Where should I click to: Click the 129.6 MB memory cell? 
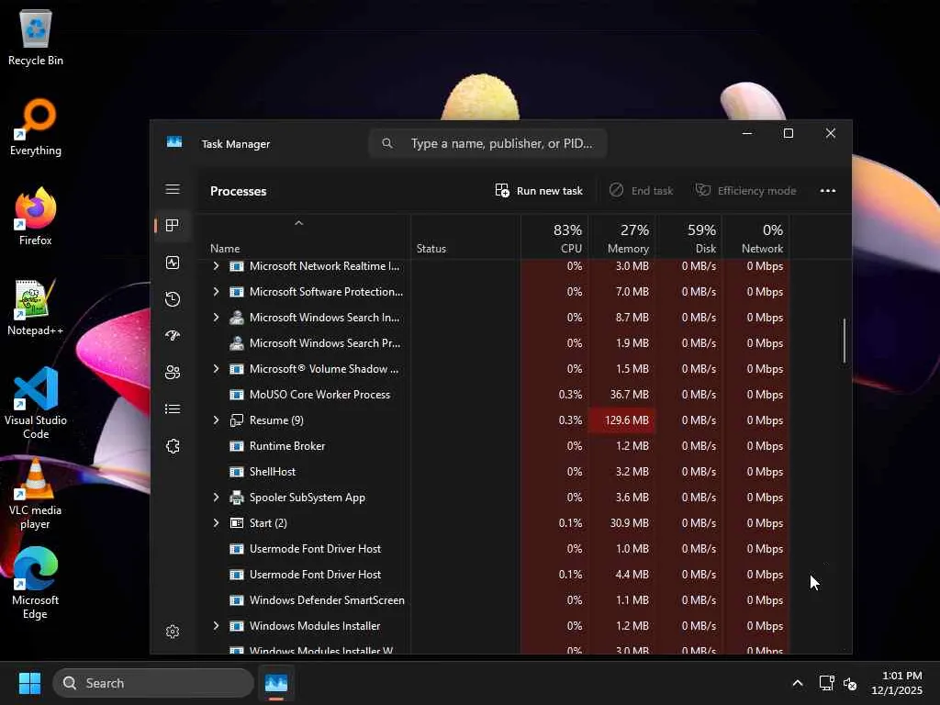pyautogui.click(x=621, y=420)
